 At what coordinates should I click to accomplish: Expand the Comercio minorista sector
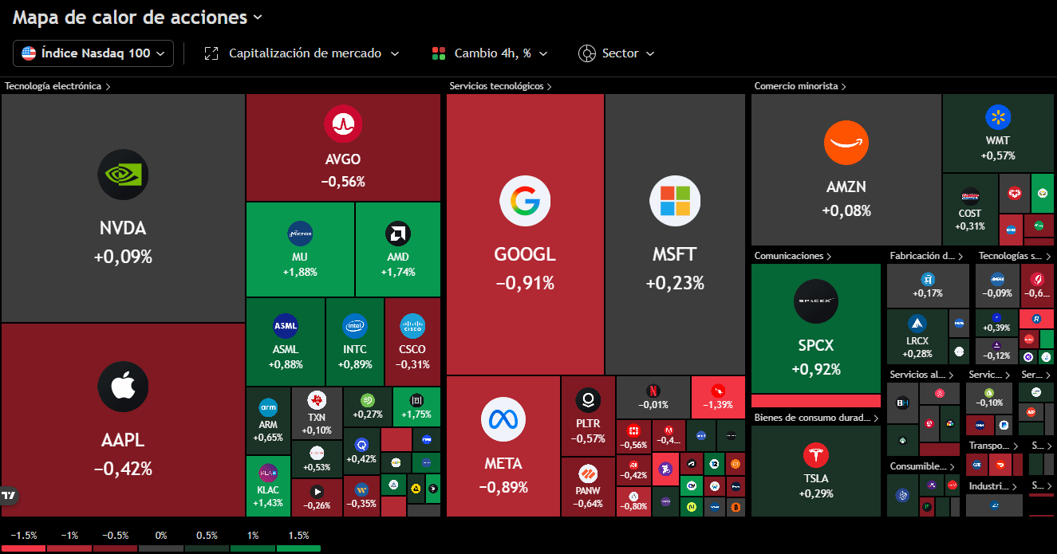coord(800,85)
